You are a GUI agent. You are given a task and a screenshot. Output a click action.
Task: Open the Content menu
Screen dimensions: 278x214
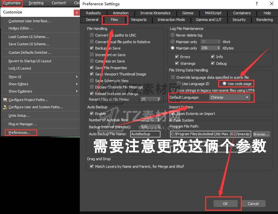click(x=59, y=3)
